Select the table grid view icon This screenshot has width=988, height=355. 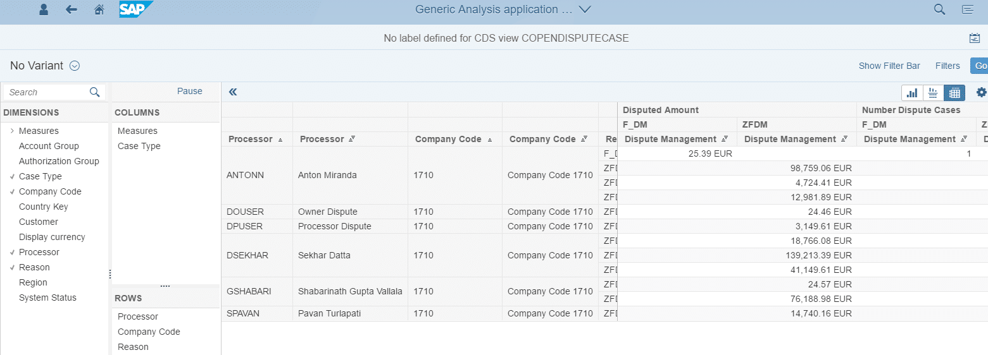click(954, 93)
